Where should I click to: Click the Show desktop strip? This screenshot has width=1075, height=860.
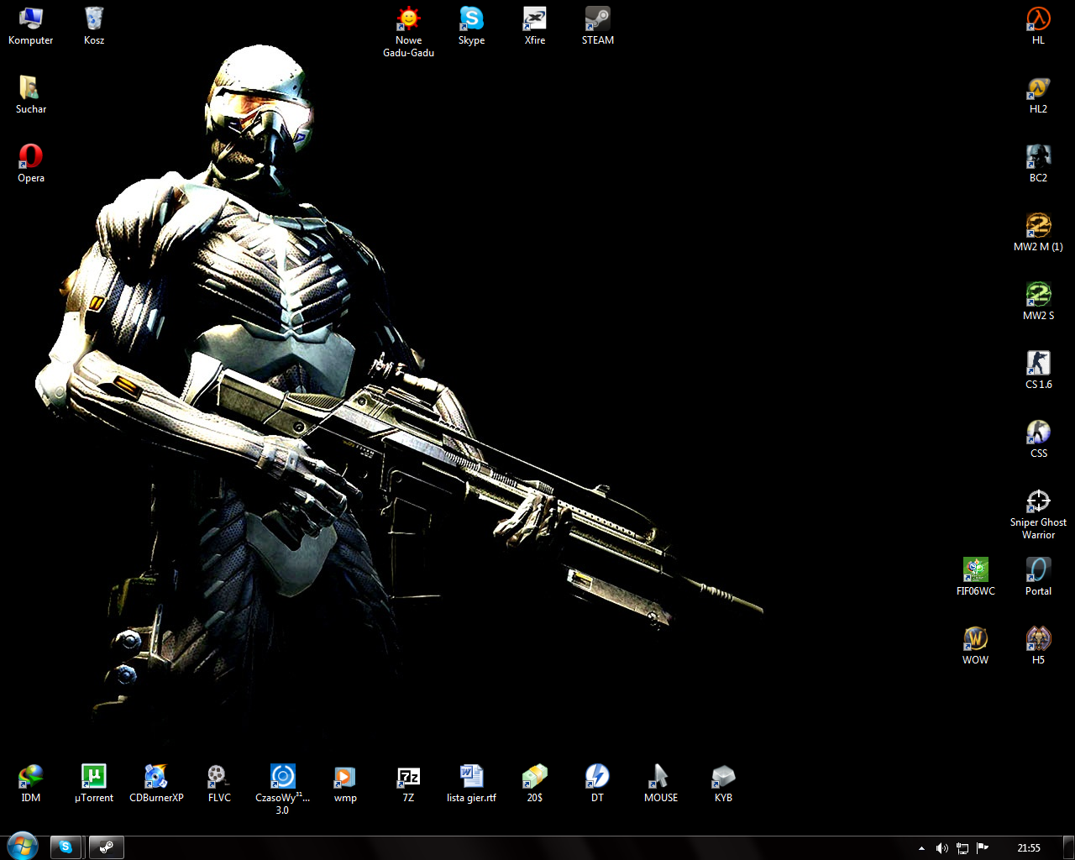[x=1069, y=848]
